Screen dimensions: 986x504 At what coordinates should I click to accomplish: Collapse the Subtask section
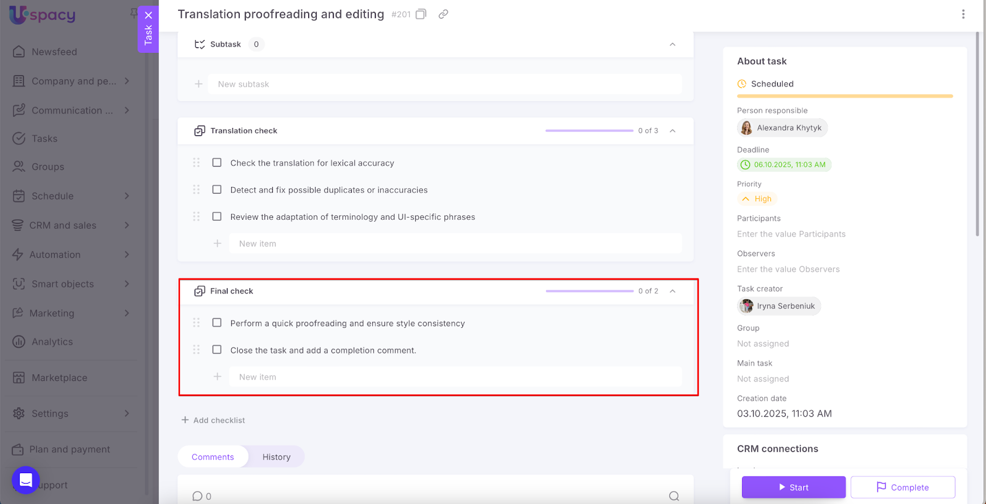tap(672, 44)
